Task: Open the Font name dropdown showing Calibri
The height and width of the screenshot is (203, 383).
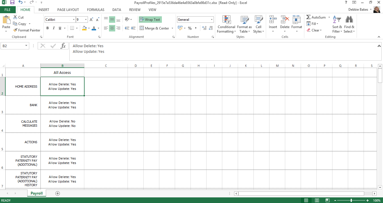Action: (74, 20)
